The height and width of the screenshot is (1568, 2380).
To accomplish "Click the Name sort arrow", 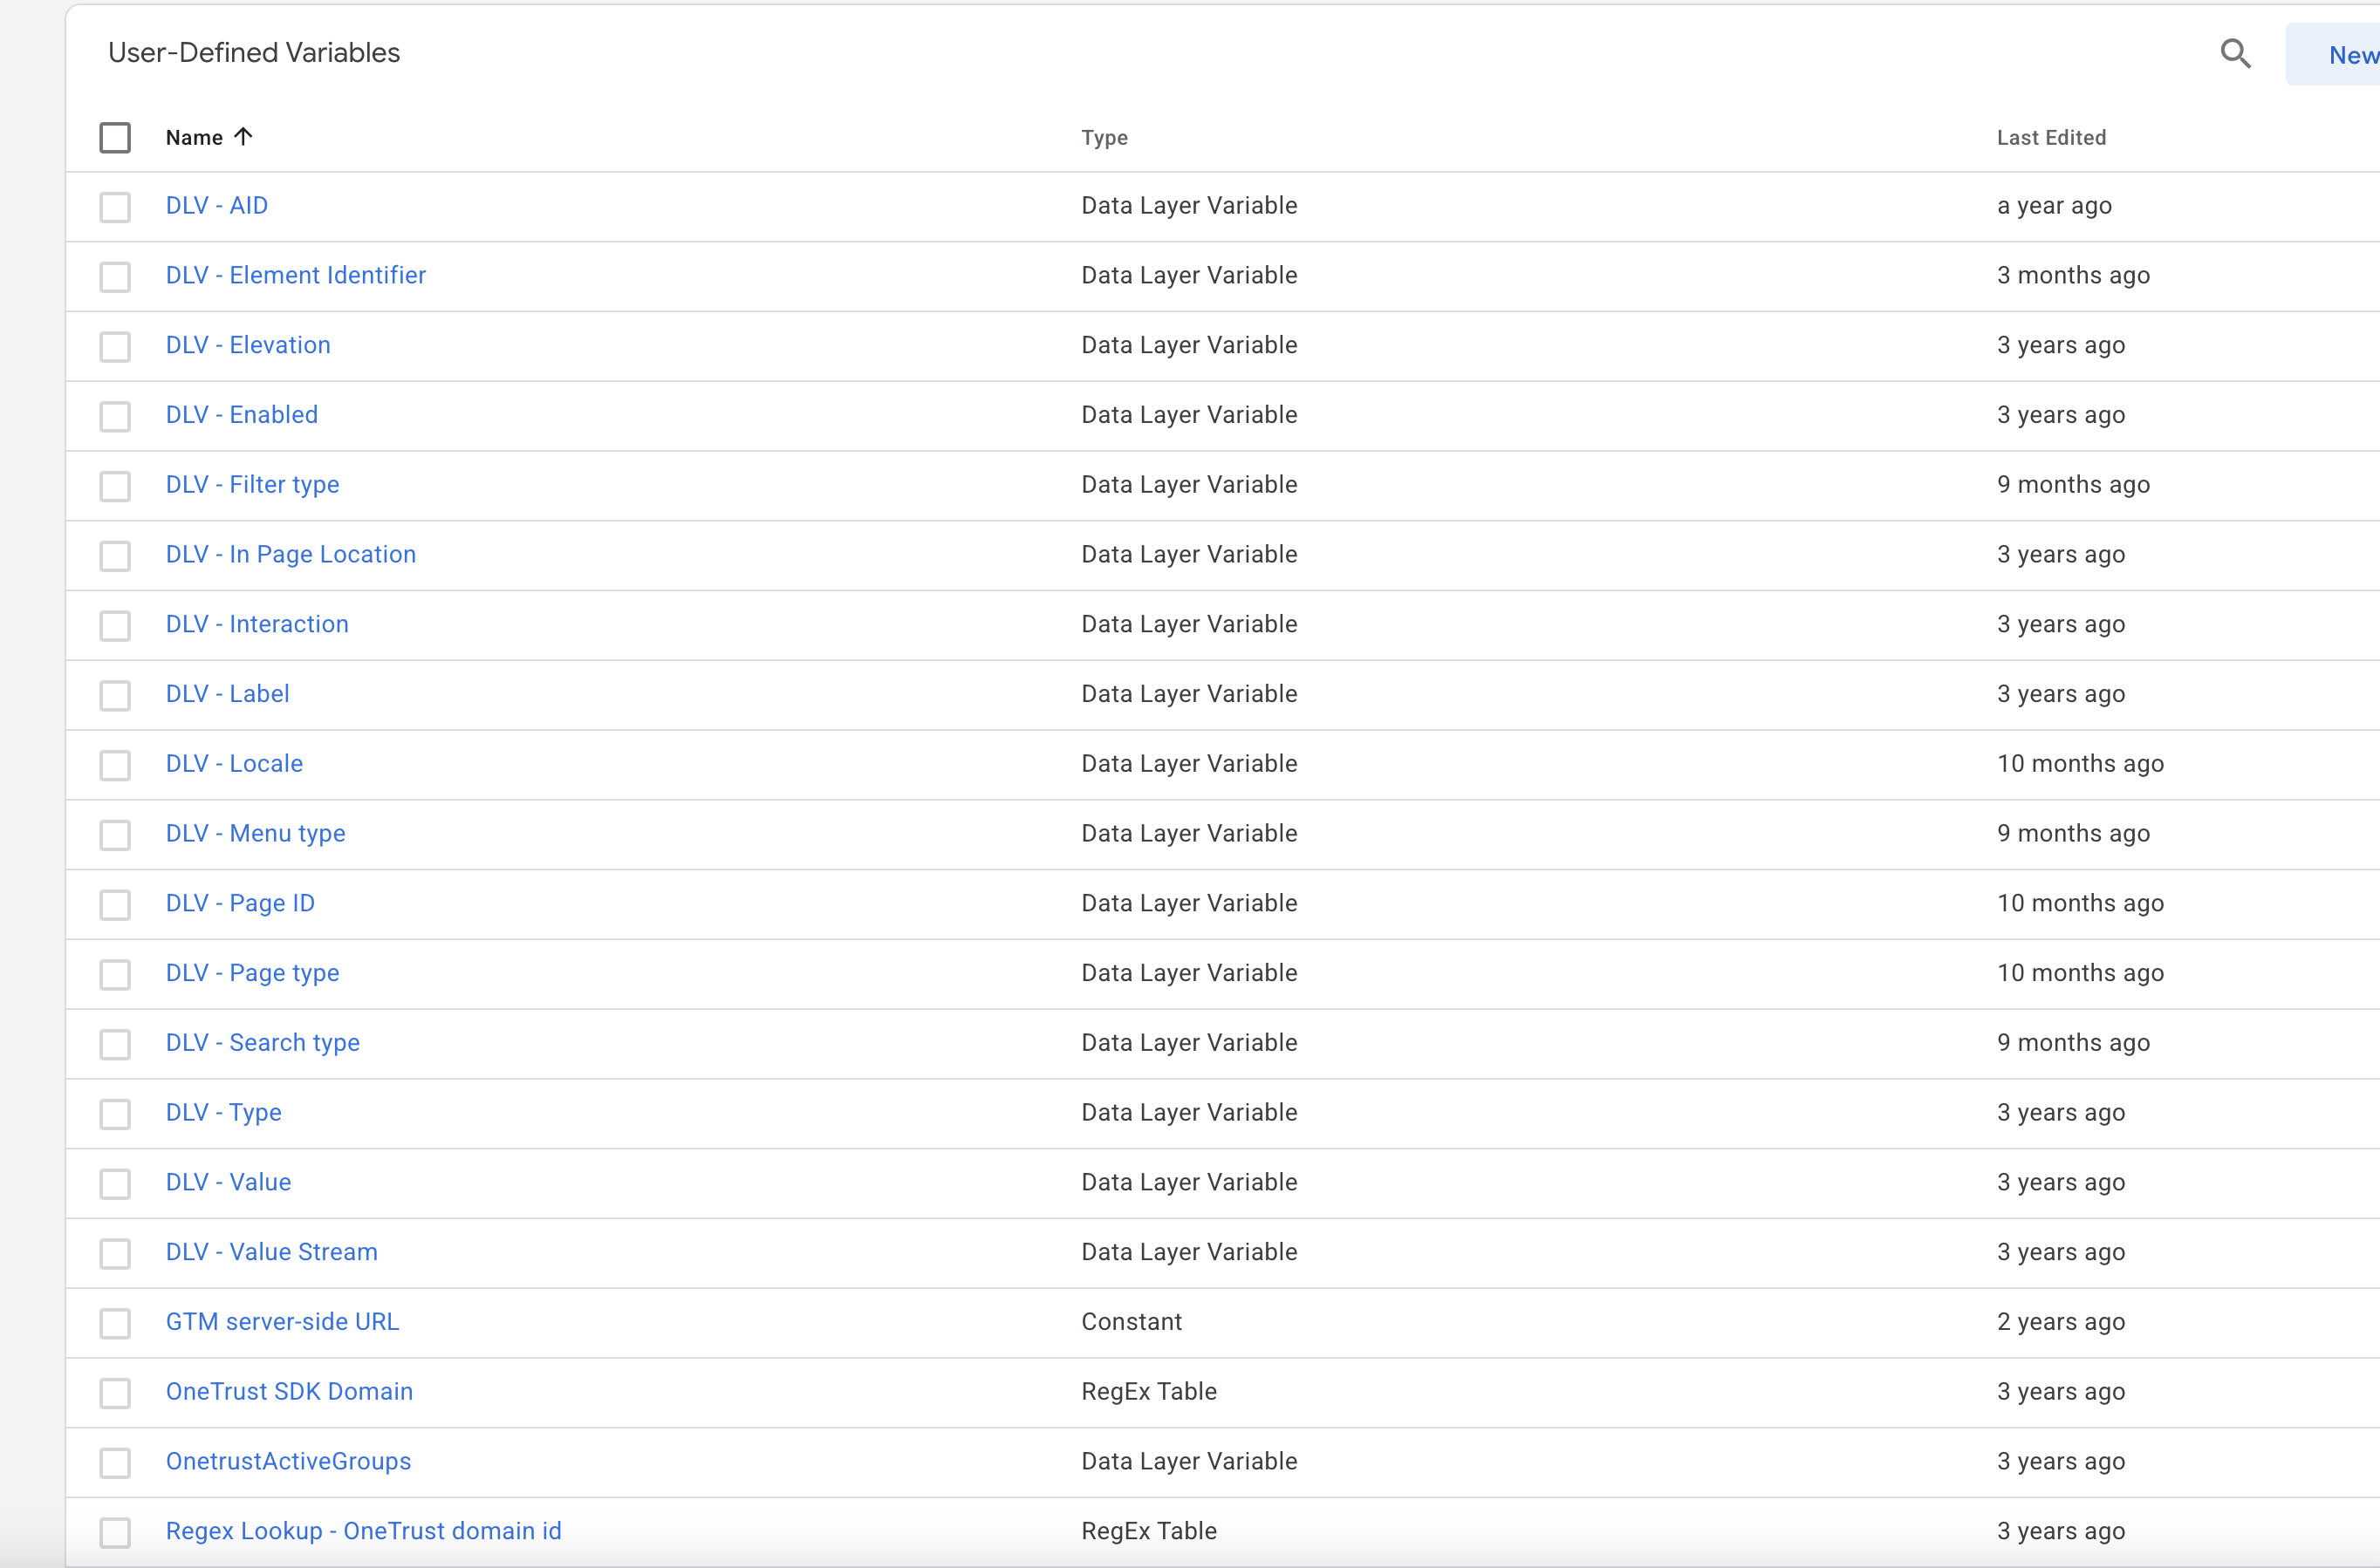I will coord(243,137).
